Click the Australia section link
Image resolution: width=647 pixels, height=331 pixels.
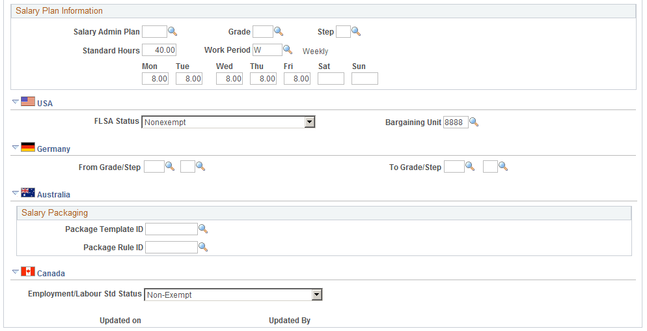(53, 194)
